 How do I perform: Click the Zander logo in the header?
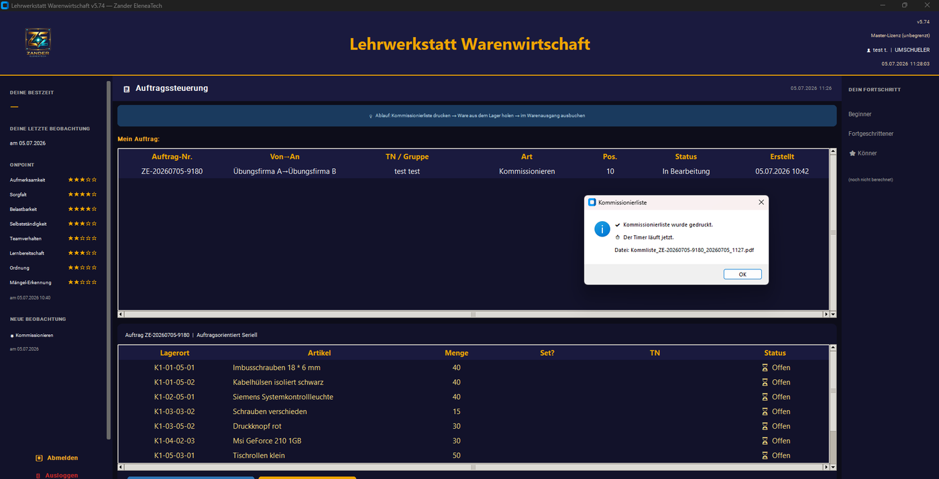click(x=38, y=42)
